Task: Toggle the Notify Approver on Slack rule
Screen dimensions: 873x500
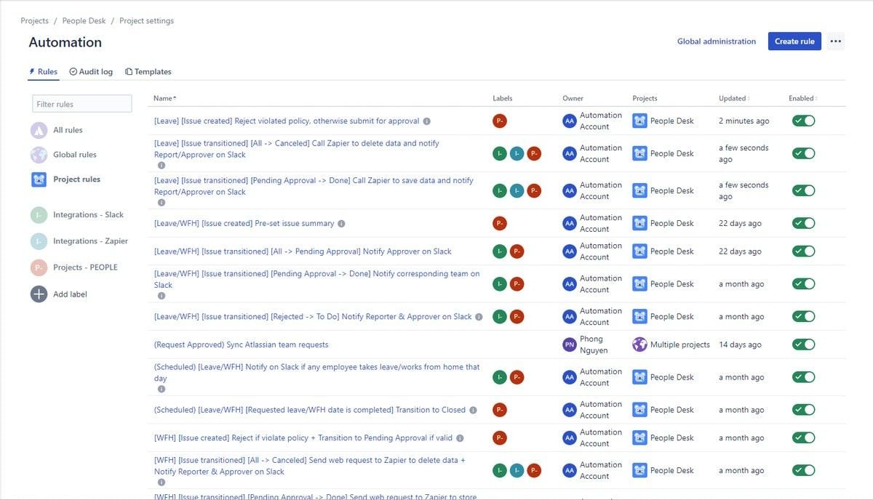Action: (x=803, y=251)
